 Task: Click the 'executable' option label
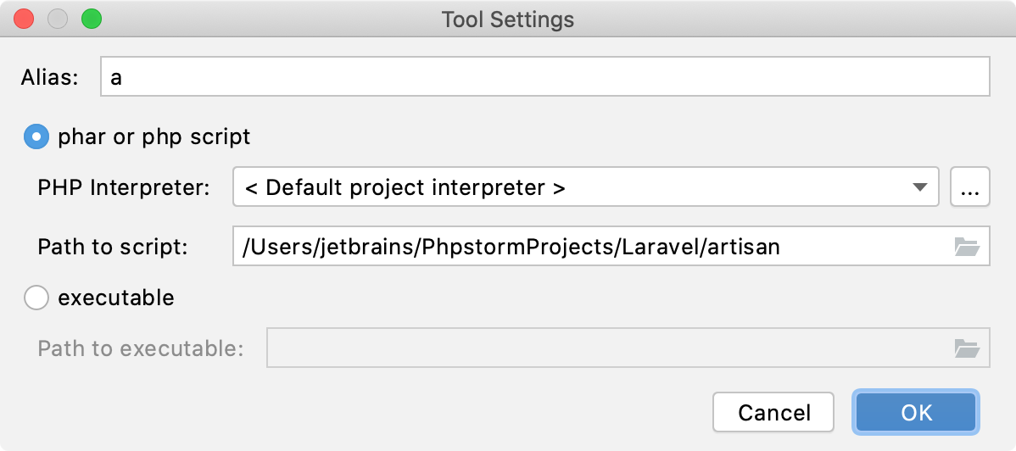[x=116, y=298]
